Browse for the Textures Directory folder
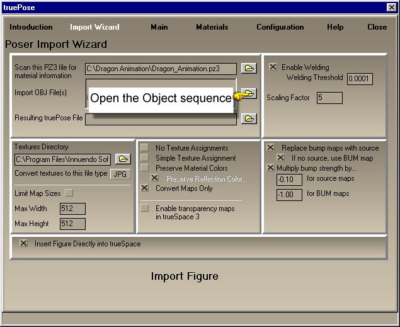The width and height of the screenshot is (400, 327). (x=122, y=159)
